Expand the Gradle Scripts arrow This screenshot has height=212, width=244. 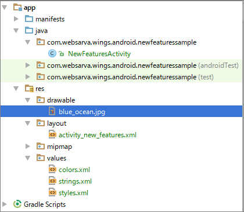tap(5, 204)
